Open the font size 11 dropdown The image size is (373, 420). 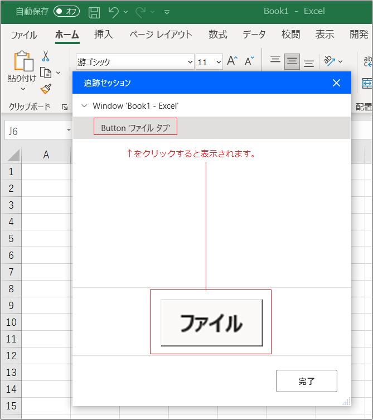pyautogui.click(x=219, y=62)
